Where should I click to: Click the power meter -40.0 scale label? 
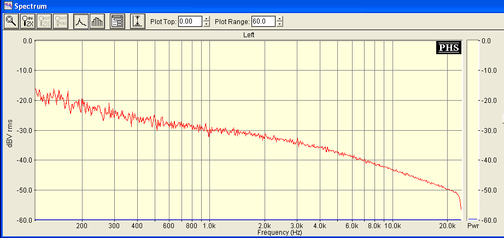pyautogui.click(x=490, y=160)
